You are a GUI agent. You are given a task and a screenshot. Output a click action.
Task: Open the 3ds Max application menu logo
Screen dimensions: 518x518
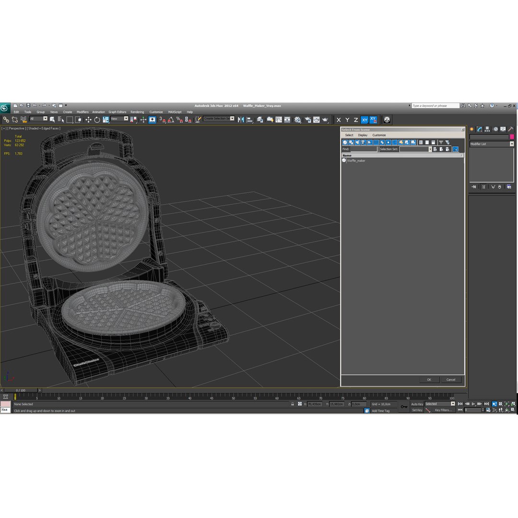click(x=5, y=108)
